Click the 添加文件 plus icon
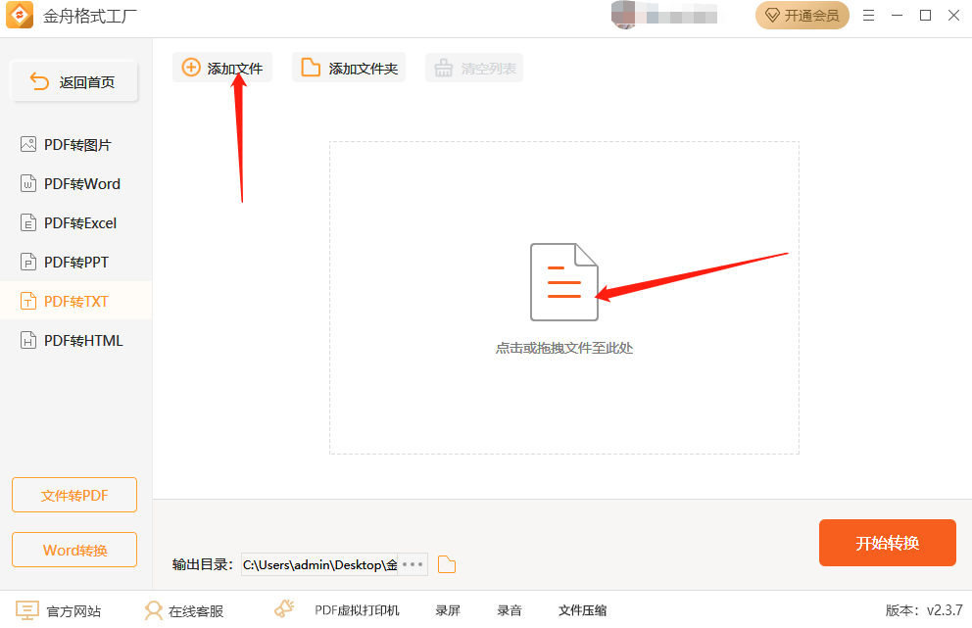The height and width of the screenshot is (628, 972). point(191,68)
